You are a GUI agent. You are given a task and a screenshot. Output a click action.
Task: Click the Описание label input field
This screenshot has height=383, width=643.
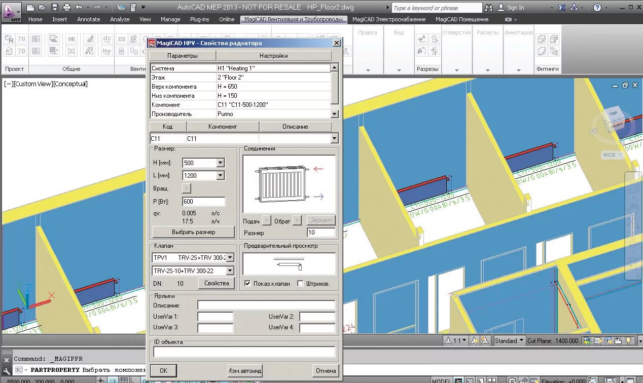tap(266, 305)
